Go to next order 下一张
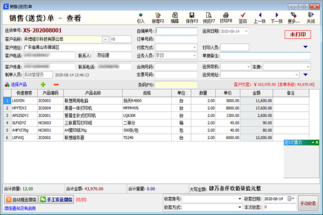The width and height of the screenshot is (323, 215). point(277,18)
